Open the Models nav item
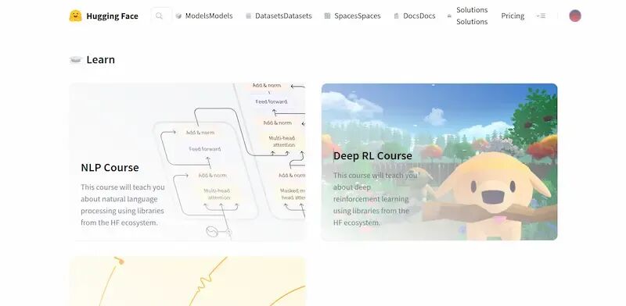 click(209, 16)
